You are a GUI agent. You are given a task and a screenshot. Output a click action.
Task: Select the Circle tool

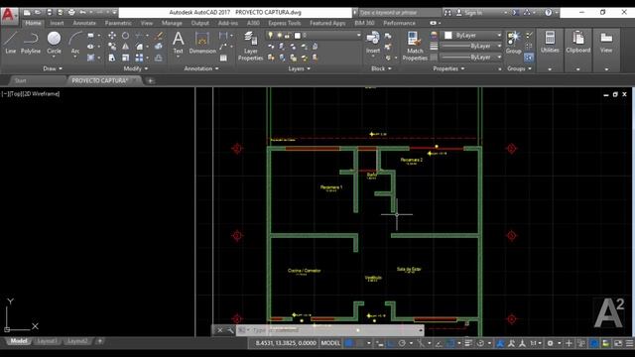point(54,43)
